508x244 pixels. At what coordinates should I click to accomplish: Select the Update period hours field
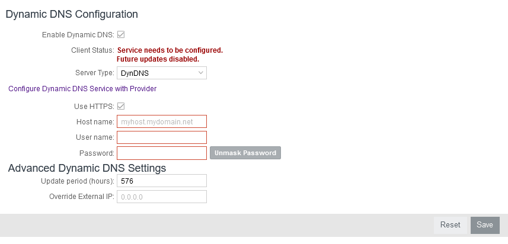[162, 181]
